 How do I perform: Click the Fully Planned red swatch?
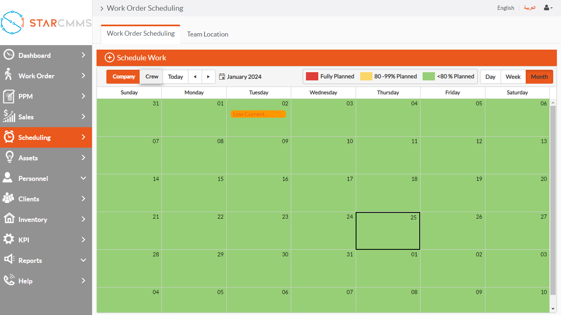[x=312, y=76]
